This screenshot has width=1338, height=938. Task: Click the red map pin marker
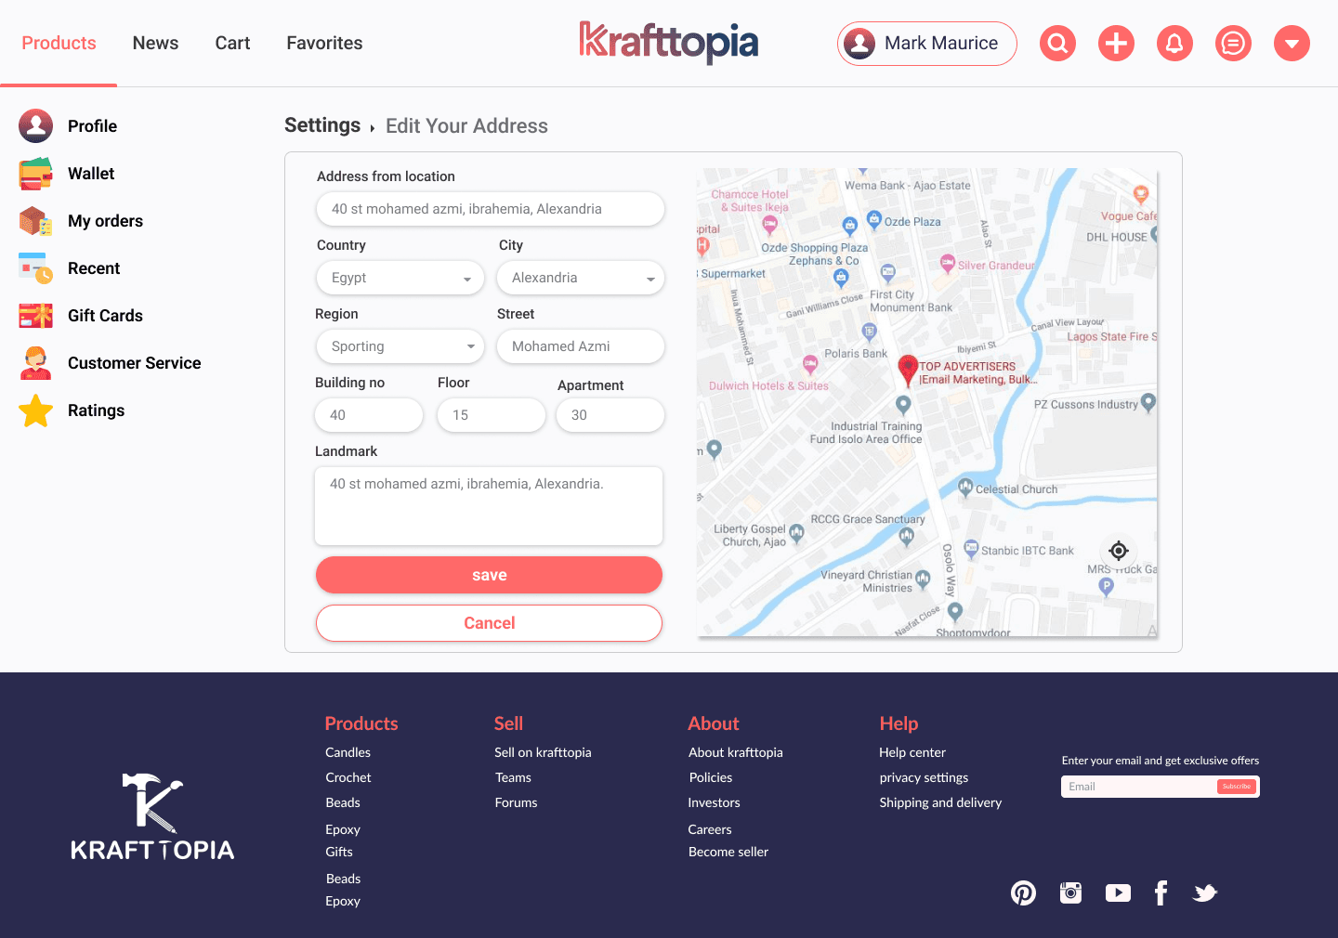point(908,370)
